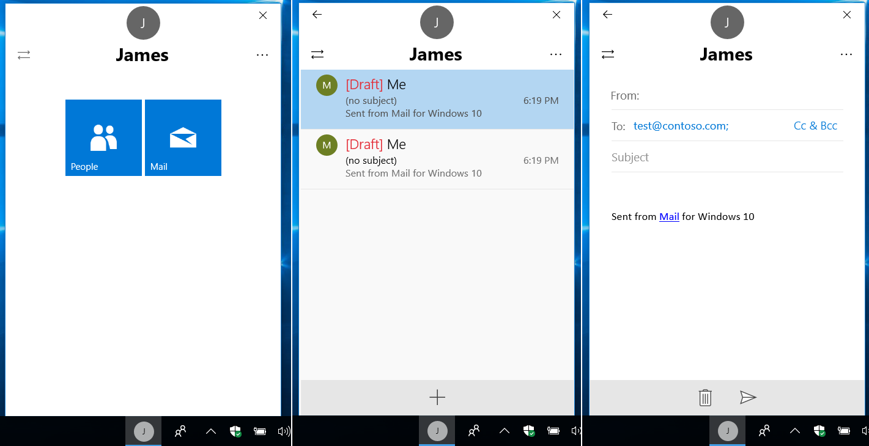This screenshot has height=446, width=869.
Task: Open Windows Defender shield on left taskbar
Action: [235, 431]
